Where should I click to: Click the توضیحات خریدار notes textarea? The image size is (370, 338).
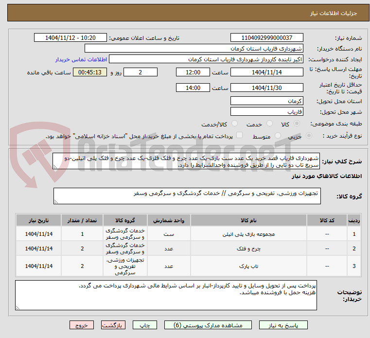(166, 295)
